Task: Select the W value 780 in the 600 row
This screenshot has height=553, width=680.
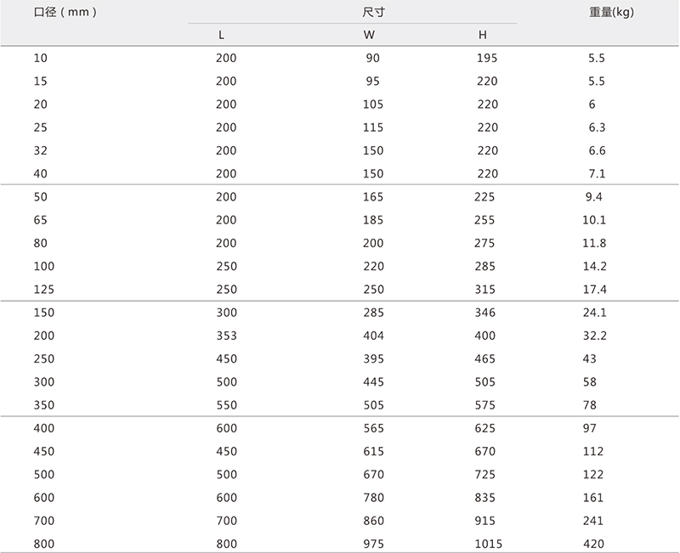Action: (x=373, y=498)
